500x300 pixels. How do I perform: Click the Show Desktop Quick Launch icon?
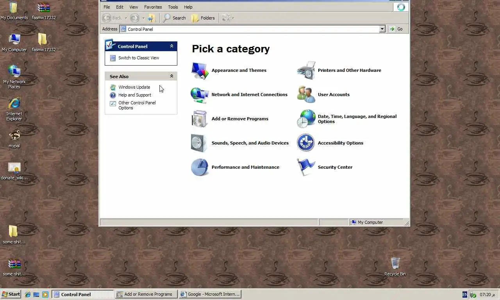36,295
